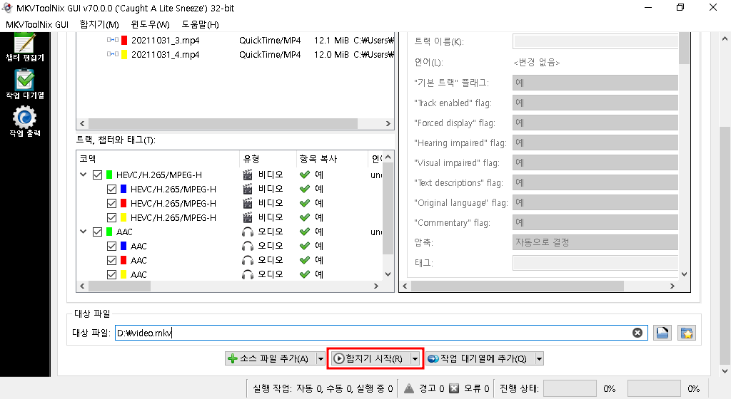Click the appended-file icon beside 20211031_4.mp4

pos(112,54)
